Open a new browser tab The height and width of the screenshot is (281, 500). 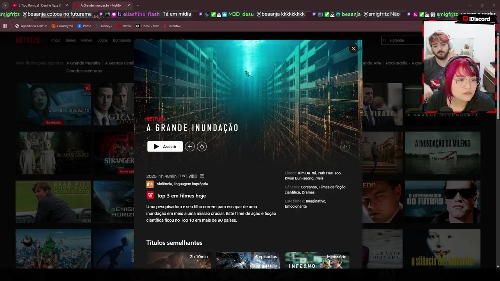pos(138,5)
